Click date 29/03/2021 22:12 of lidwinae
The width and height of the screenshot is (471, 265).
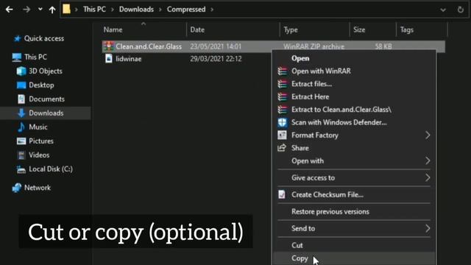tap(216, 59)
